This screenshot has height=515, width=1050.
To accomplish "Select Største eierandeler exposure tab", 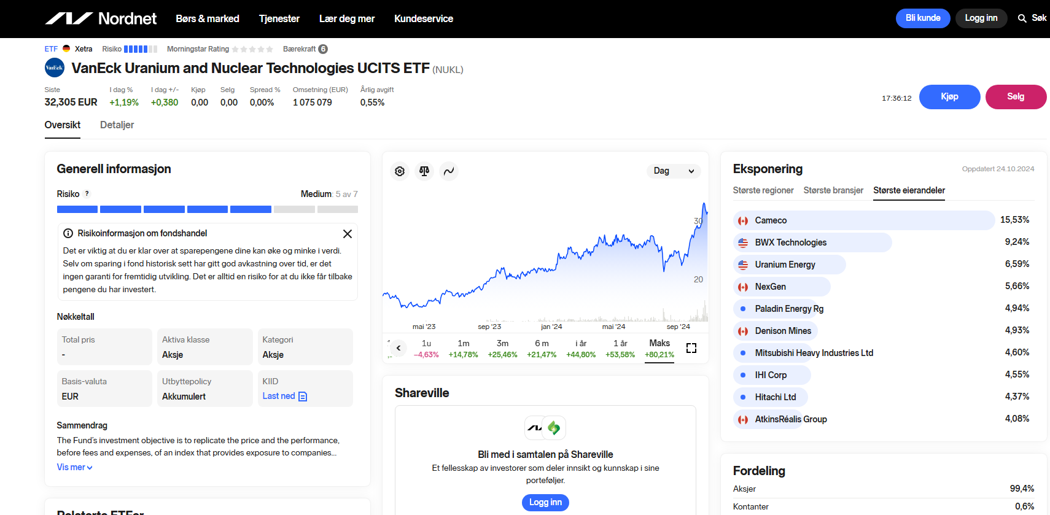I will [x=909, y=190].
